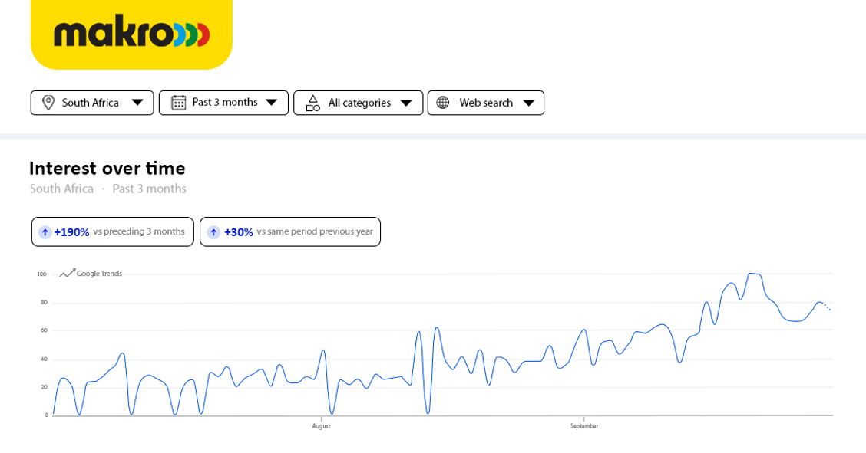The width and height of the screenshot is (866, 453).
Task: Expand the Past 3 months dropdown arrow
Action: click(x=271, y=103)
